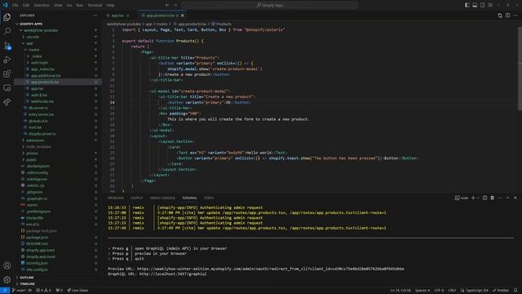
Task: Open the Run and Debug view
Action: tap(7, 60)
